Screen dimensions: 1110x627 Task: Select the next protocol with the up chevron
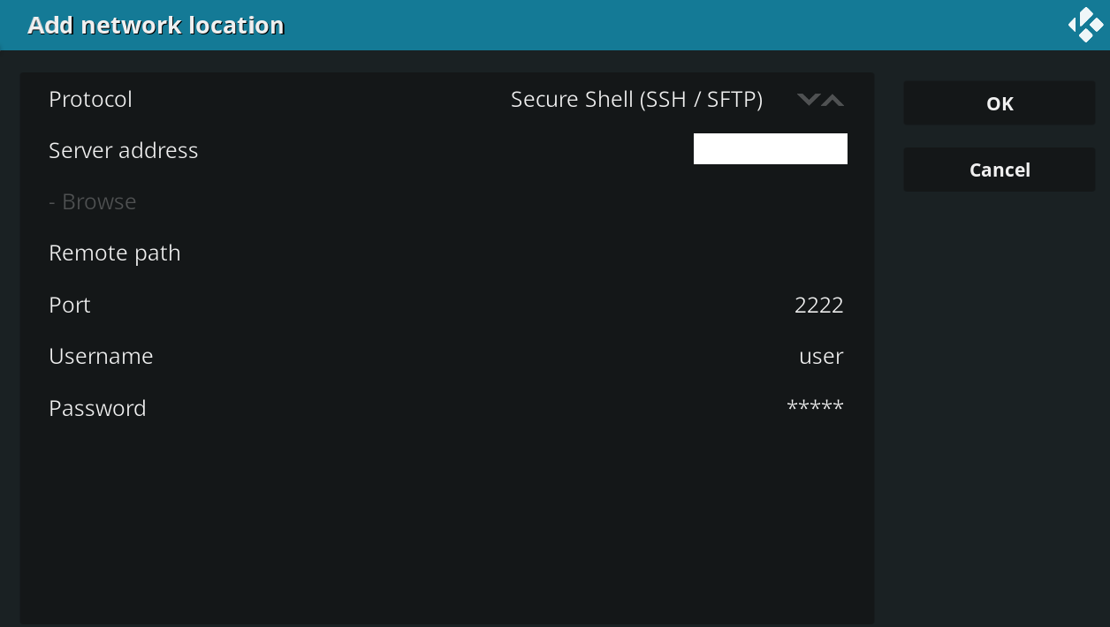coord(832,99)
